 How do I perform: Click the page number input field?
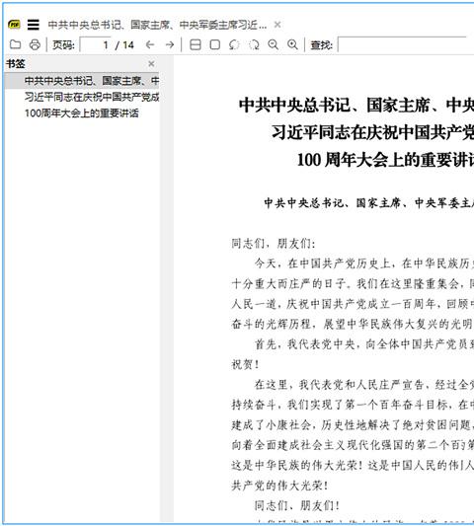point(96,44)
